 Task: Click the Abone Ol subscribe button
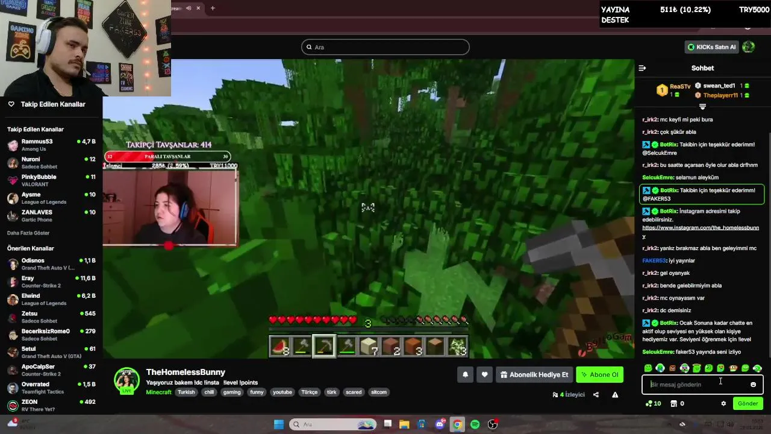point(599,374)
